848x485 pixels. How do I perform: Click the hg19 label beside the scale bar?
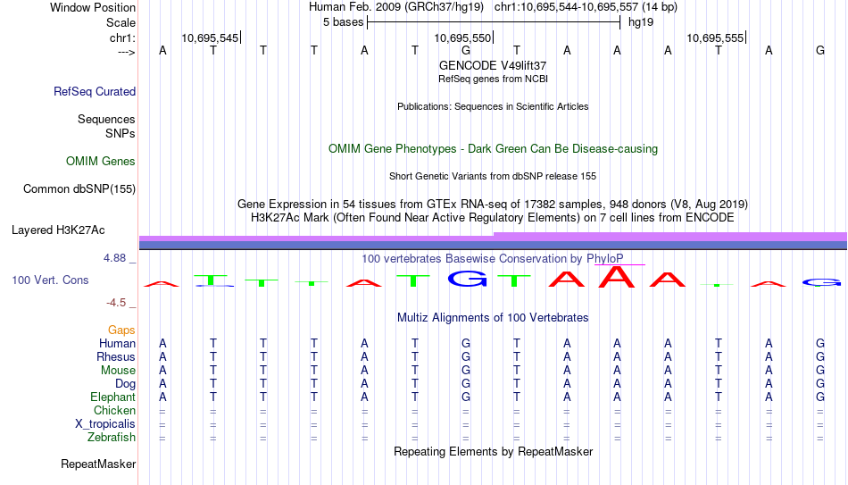pos(641,22)
